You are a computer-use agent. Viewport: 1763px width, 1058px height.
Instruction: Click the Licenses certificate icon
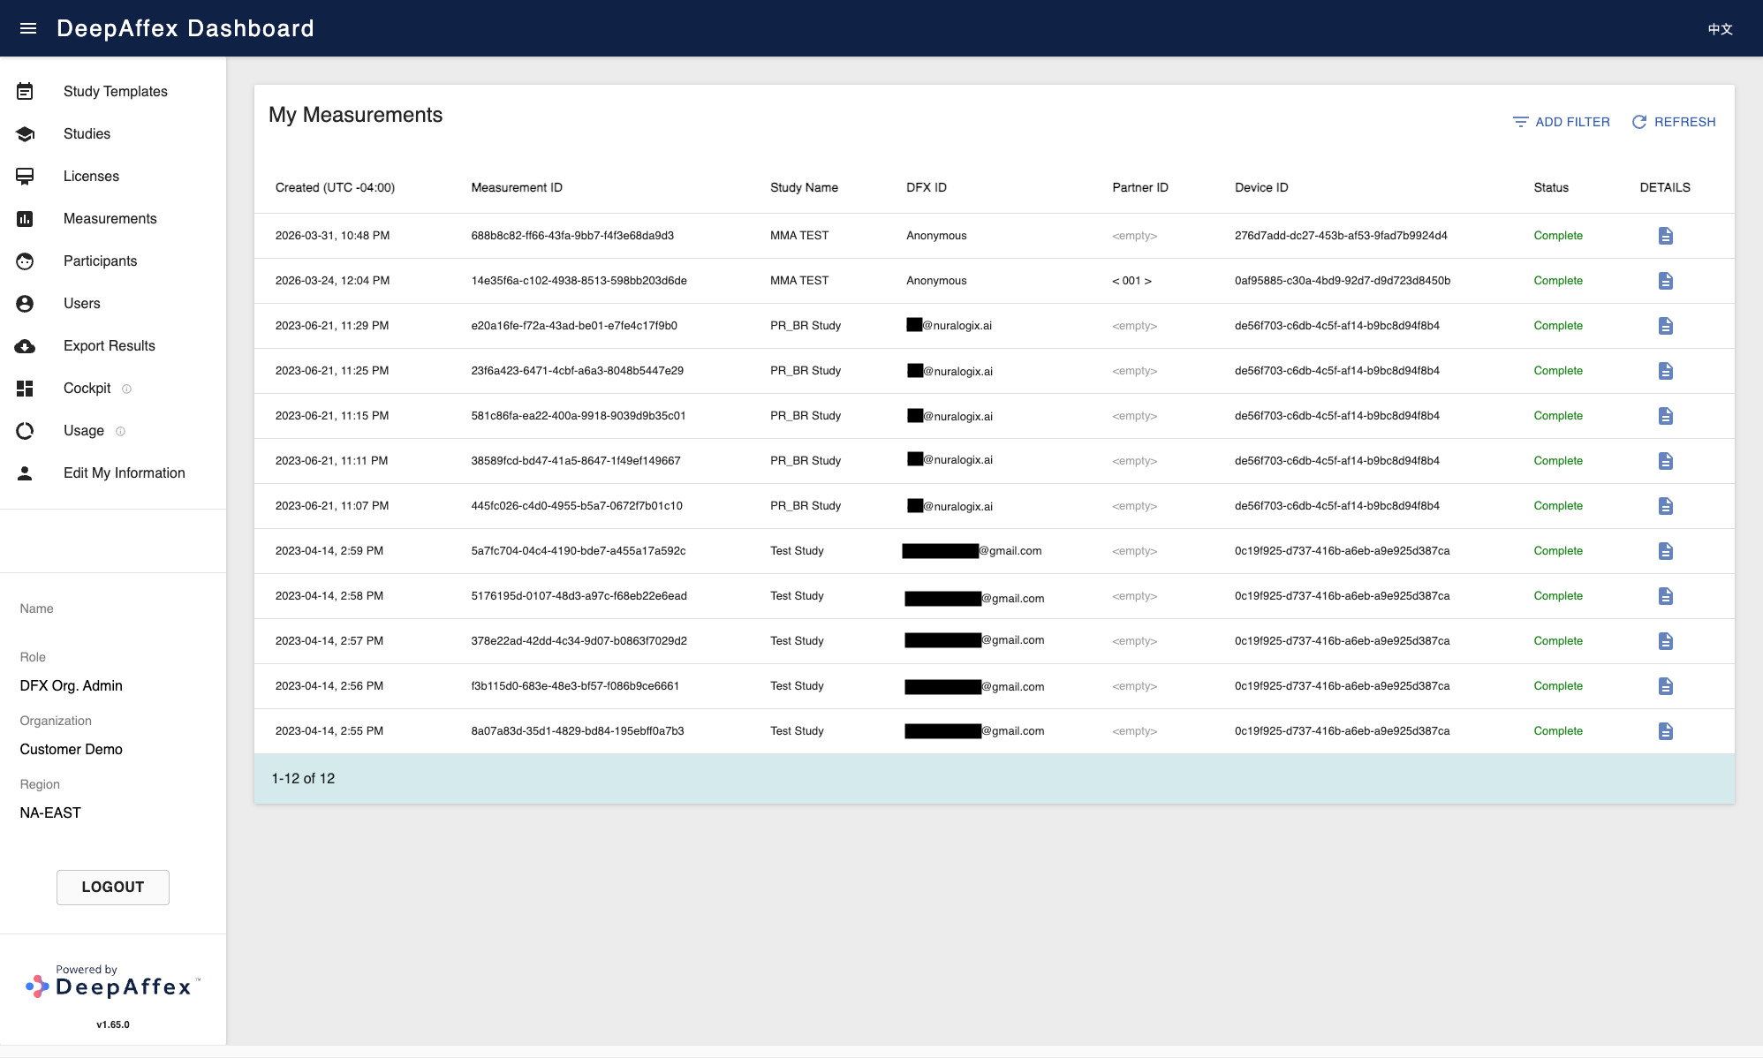pyautogui.click(x=25, y=176)
